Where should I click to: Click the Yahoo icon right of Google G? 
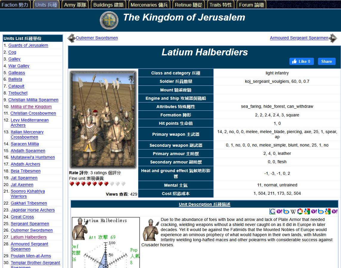[x=280, y=211]
